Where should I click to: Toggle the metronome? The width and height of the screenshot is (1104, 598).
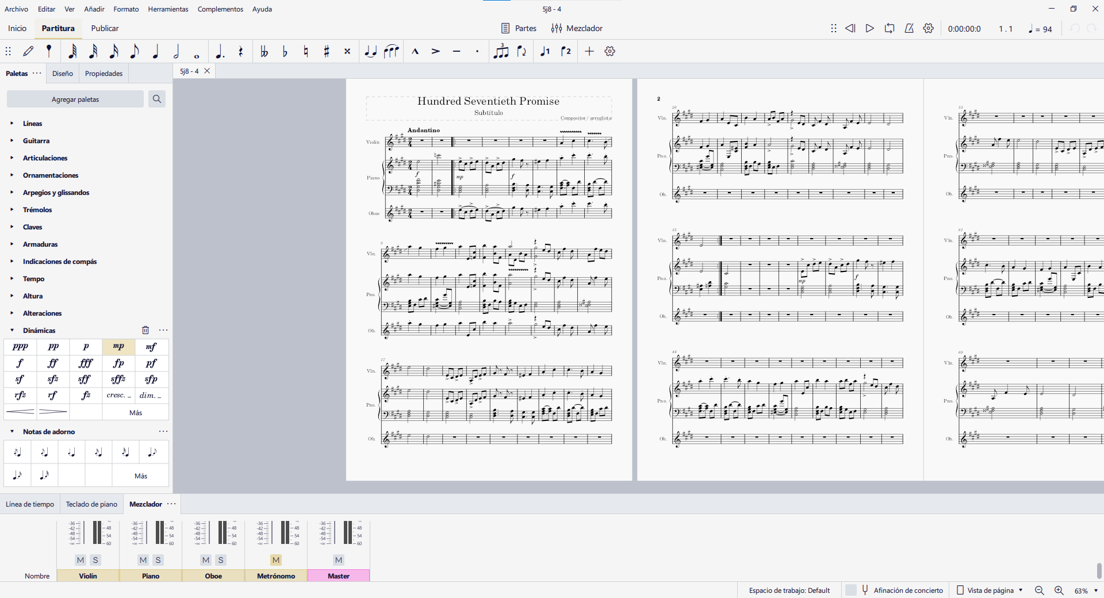click(x=909, y=28)
